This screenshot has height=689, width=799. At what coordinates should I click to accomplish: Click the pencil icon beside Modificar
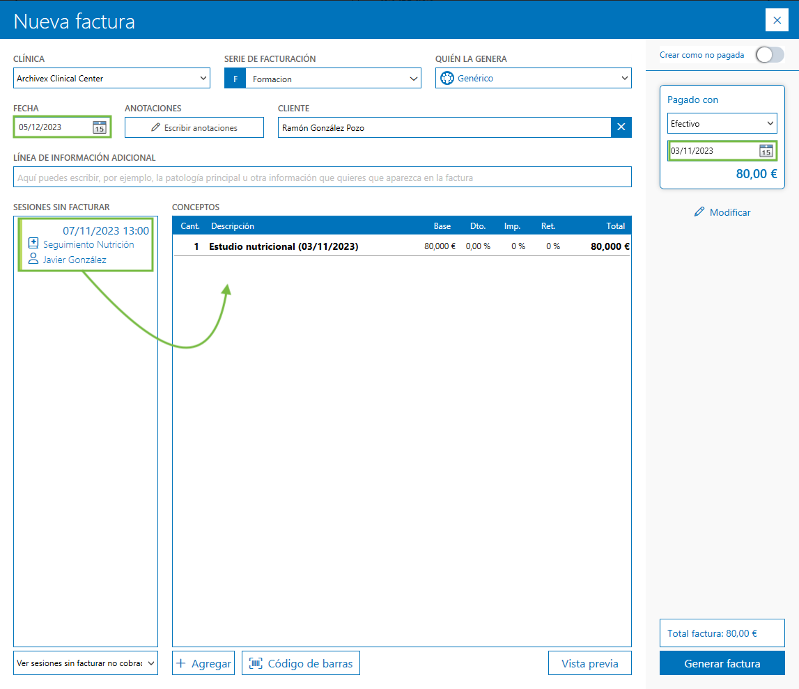tap(699, 212)
